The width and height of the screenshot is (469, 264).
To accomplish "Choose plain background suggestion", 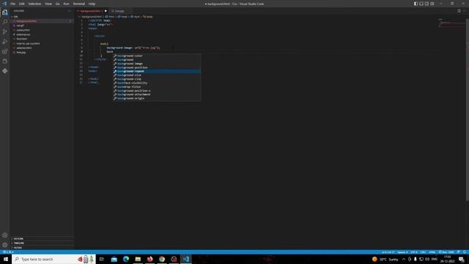I will (x=156, y=60).
